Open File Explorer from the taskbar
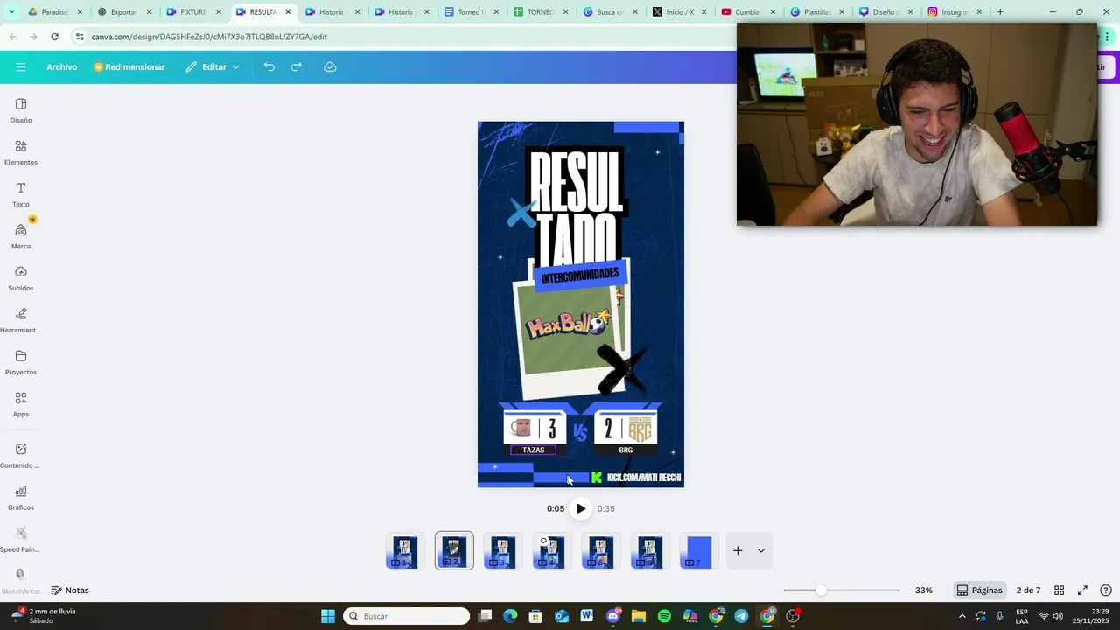This screenshot has height=630, width=1120. 638,616
